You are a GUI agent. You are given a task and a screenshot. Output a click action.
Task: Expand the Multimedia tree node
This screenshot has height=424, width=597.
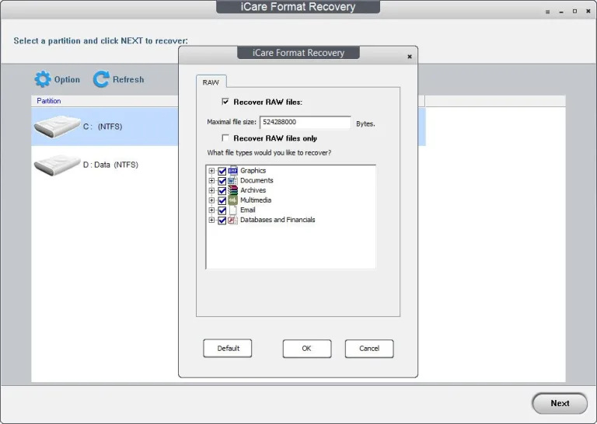211,201
